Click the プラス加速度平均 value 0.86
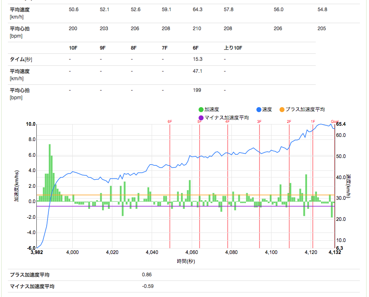The height and width of the screenshot is (297, 369). click(147, 275)
